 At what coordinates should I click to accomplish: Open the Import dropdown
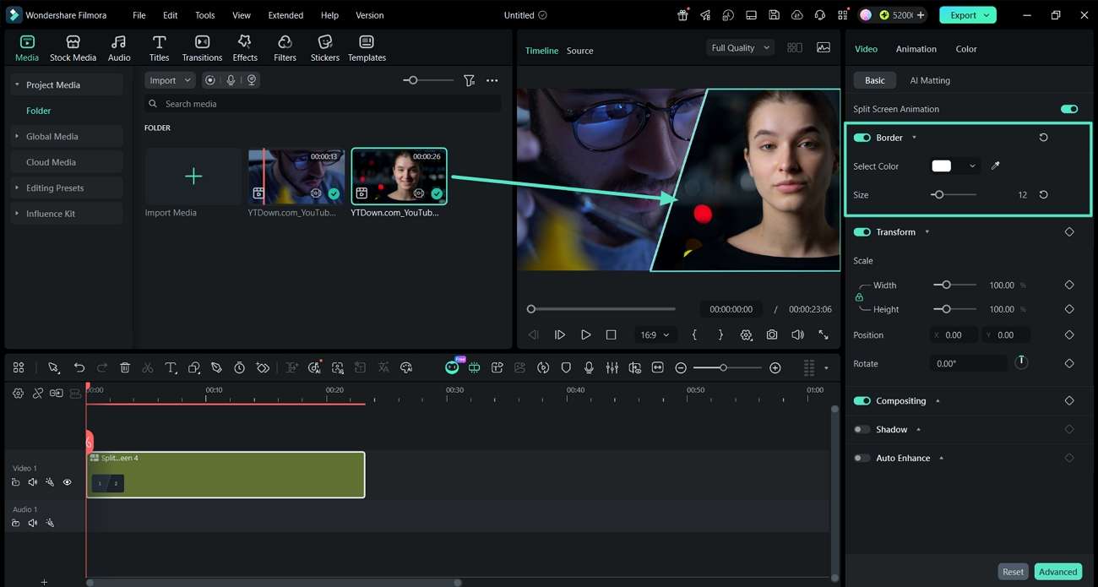click(170, 80)
